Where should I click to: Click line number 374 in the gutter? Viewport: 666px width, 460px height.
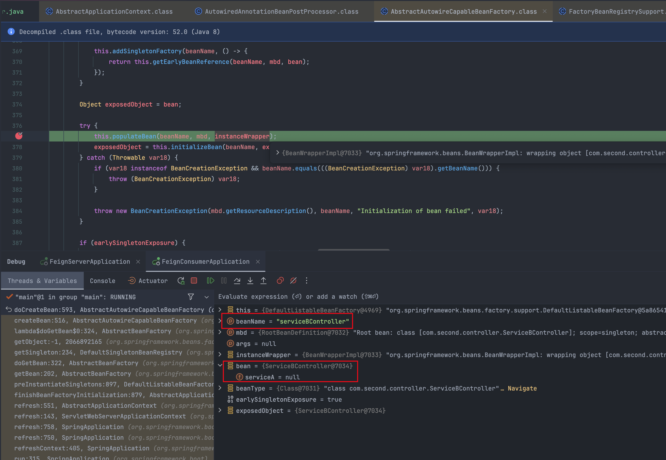(17, 104)
